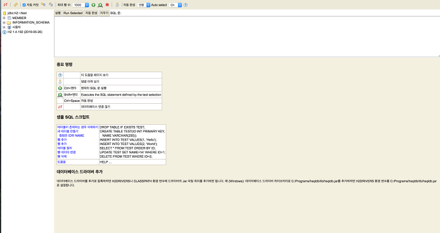
Task: Select the jdbc:h2:~/test database node
Action: (x=17, y=13)
